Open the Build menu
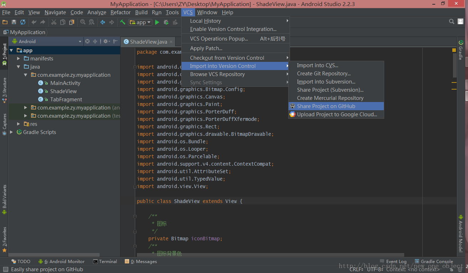This screenshot has width=468, height=273. (141, 12)
